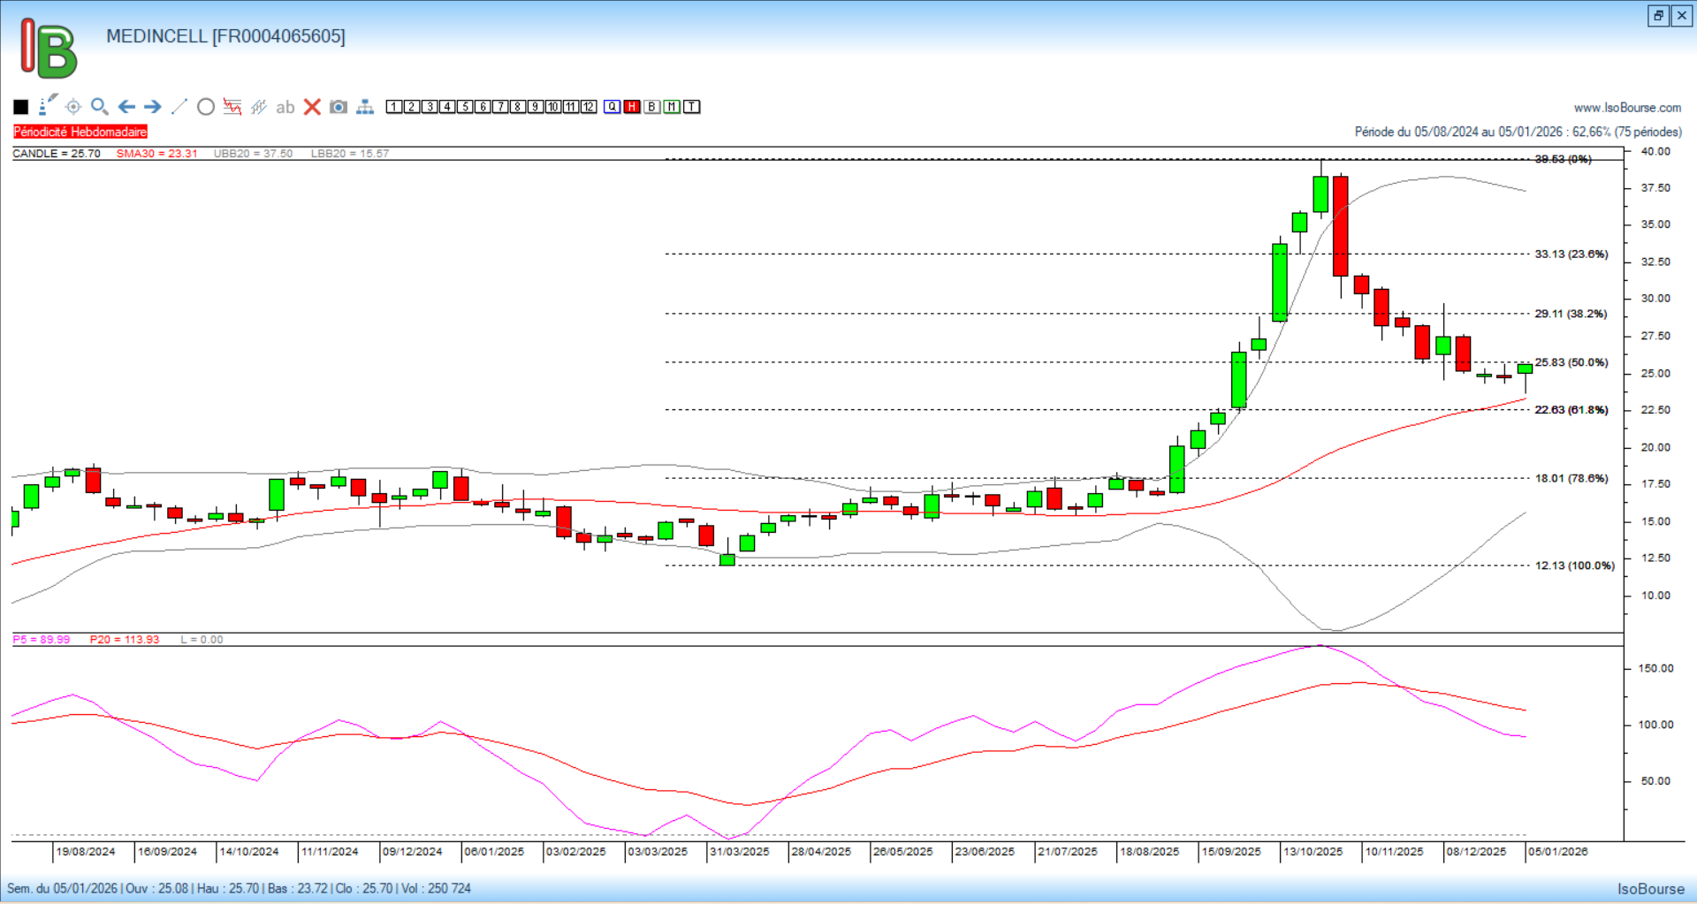Viewport: 1697px width, 904px height.
Task: Open www.IsoBourse.com link
Action: (1627, 108)
